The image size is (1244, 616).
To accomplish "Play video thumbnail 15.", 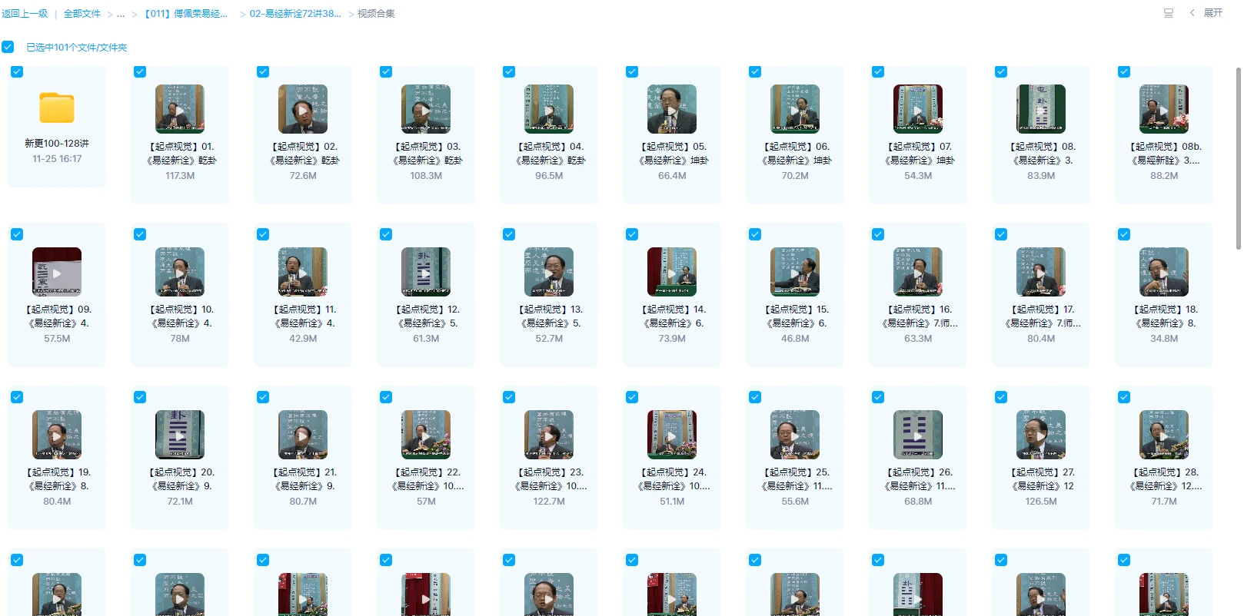I will click(795, 272).
